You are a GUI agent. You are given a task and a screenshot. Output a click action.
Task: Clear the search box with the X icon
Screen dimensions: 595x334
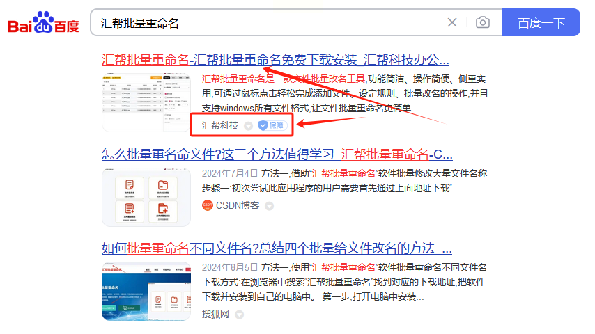[x=452, y=22]
